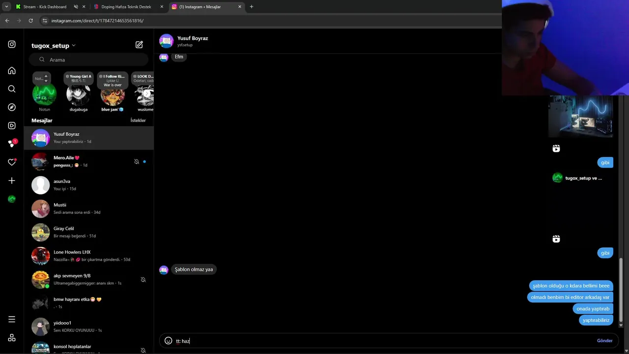This screenshot has width=629, height=354.
Task: Open Notifications heart icon
Action: (12, 162)
